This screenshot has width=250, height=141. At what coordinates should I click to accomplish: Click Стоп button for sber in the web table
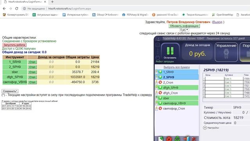point(32,72)
